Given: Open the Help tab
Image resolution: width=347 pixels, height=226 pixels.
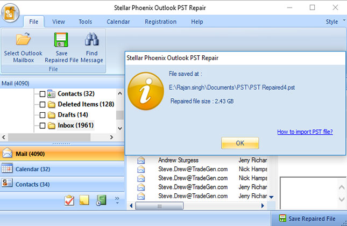Looking at the screenshot, I should click(x=197, y=21).
